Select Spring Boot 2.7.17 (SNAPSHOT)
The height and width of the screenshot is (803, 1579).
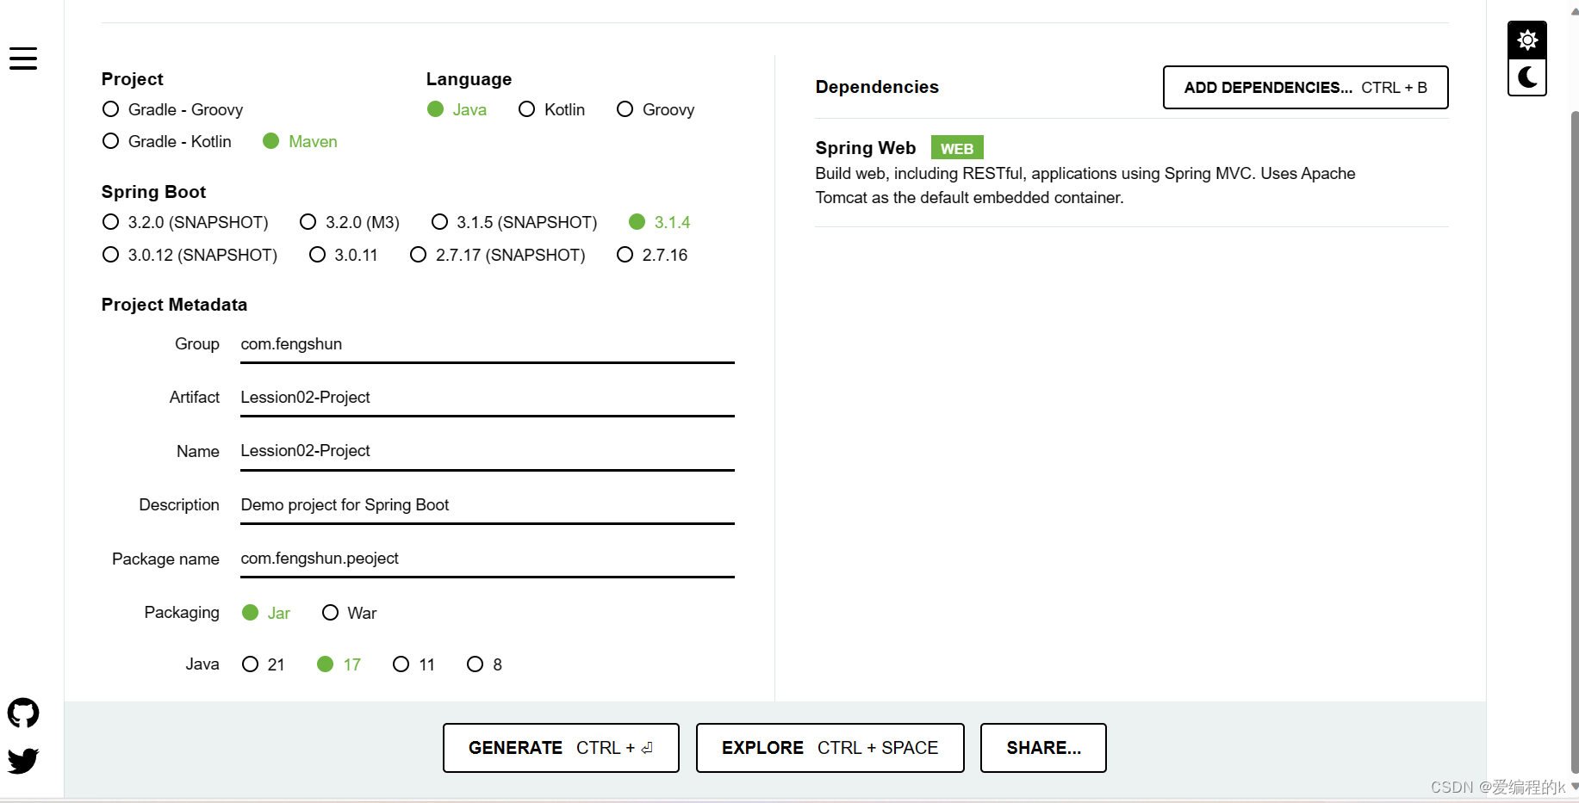(497, 255)
